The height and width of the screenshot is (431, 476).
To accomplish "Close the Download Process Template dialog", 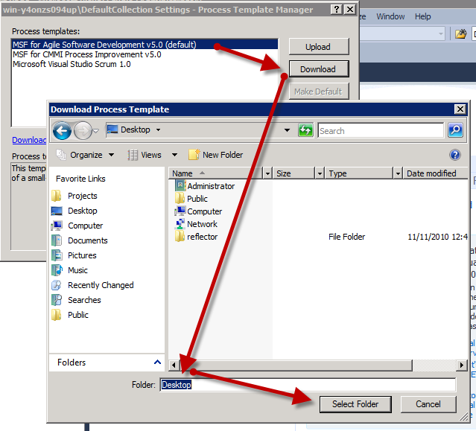I will (x=460, y=109).
